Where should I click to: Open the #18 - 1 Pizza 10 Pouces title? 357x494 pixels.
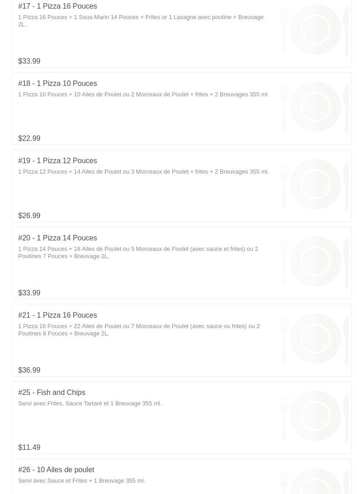pos(57,84)
